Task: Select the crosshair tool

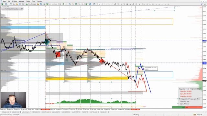Action: pyautogui.click(x=102, y=4)
